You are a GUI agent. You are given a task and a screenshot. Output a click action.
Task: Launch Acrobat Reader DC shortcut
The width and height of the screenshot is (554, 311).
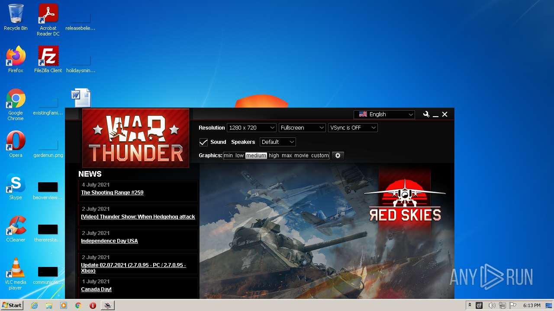(48, 20)
